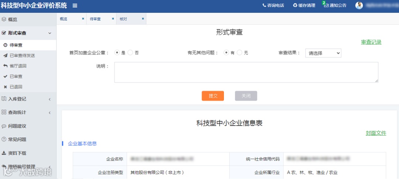
Task: Click the 通知公告 label
Action: coord(338,5)
